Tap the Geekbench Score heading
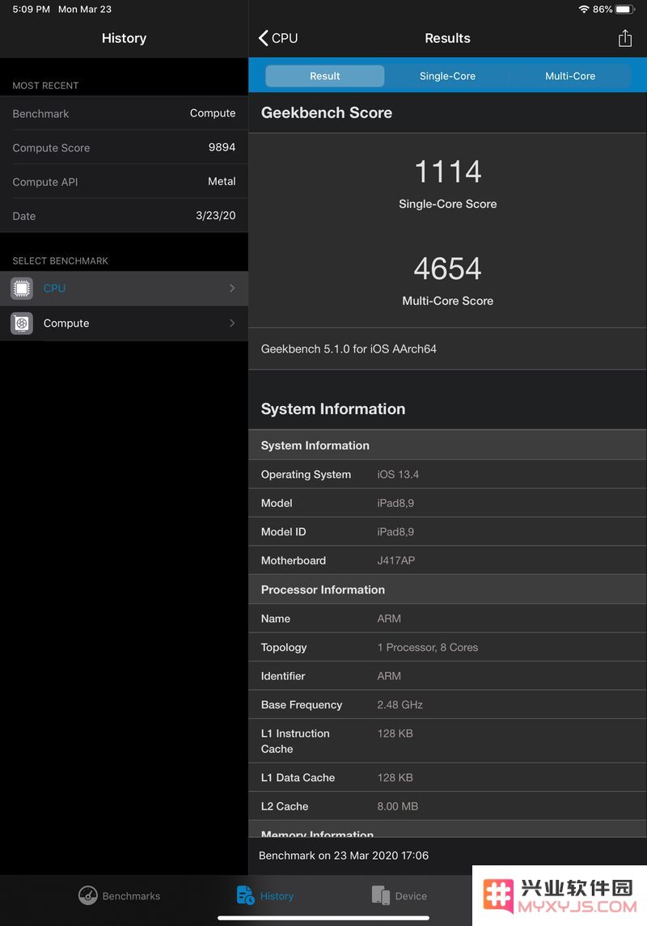Screen dimensions: 647x926 327,112
